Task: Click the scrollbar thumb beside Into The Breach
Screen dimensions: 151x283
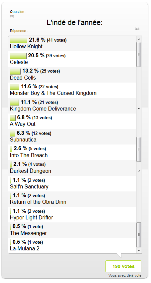Action: [x=139, y=149]
